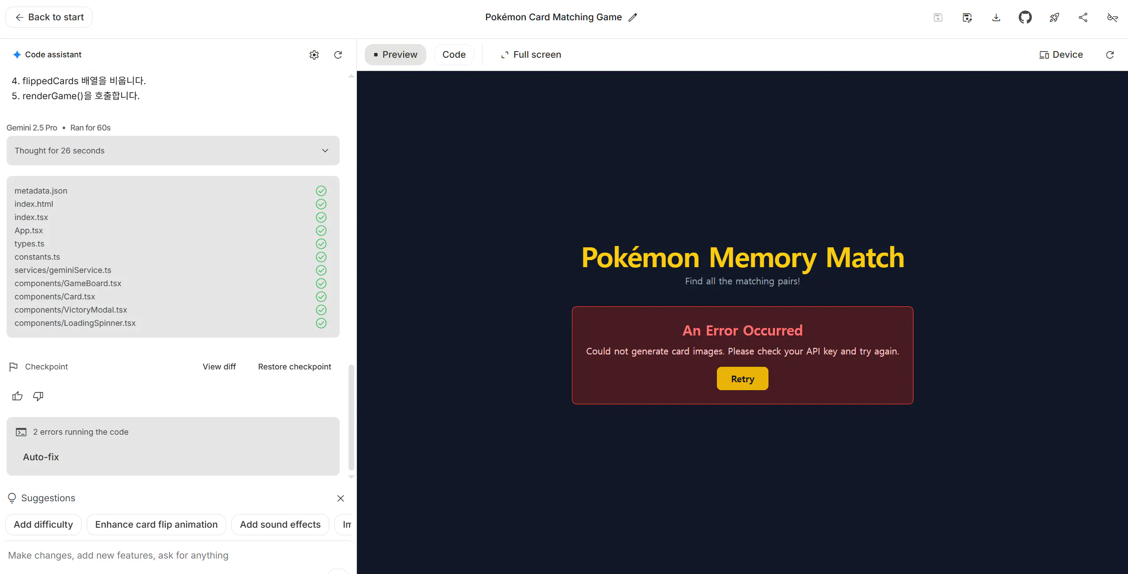Close the Suggestions panel
The width and height of the screenshot is (1128, 574).
point(341,498)
